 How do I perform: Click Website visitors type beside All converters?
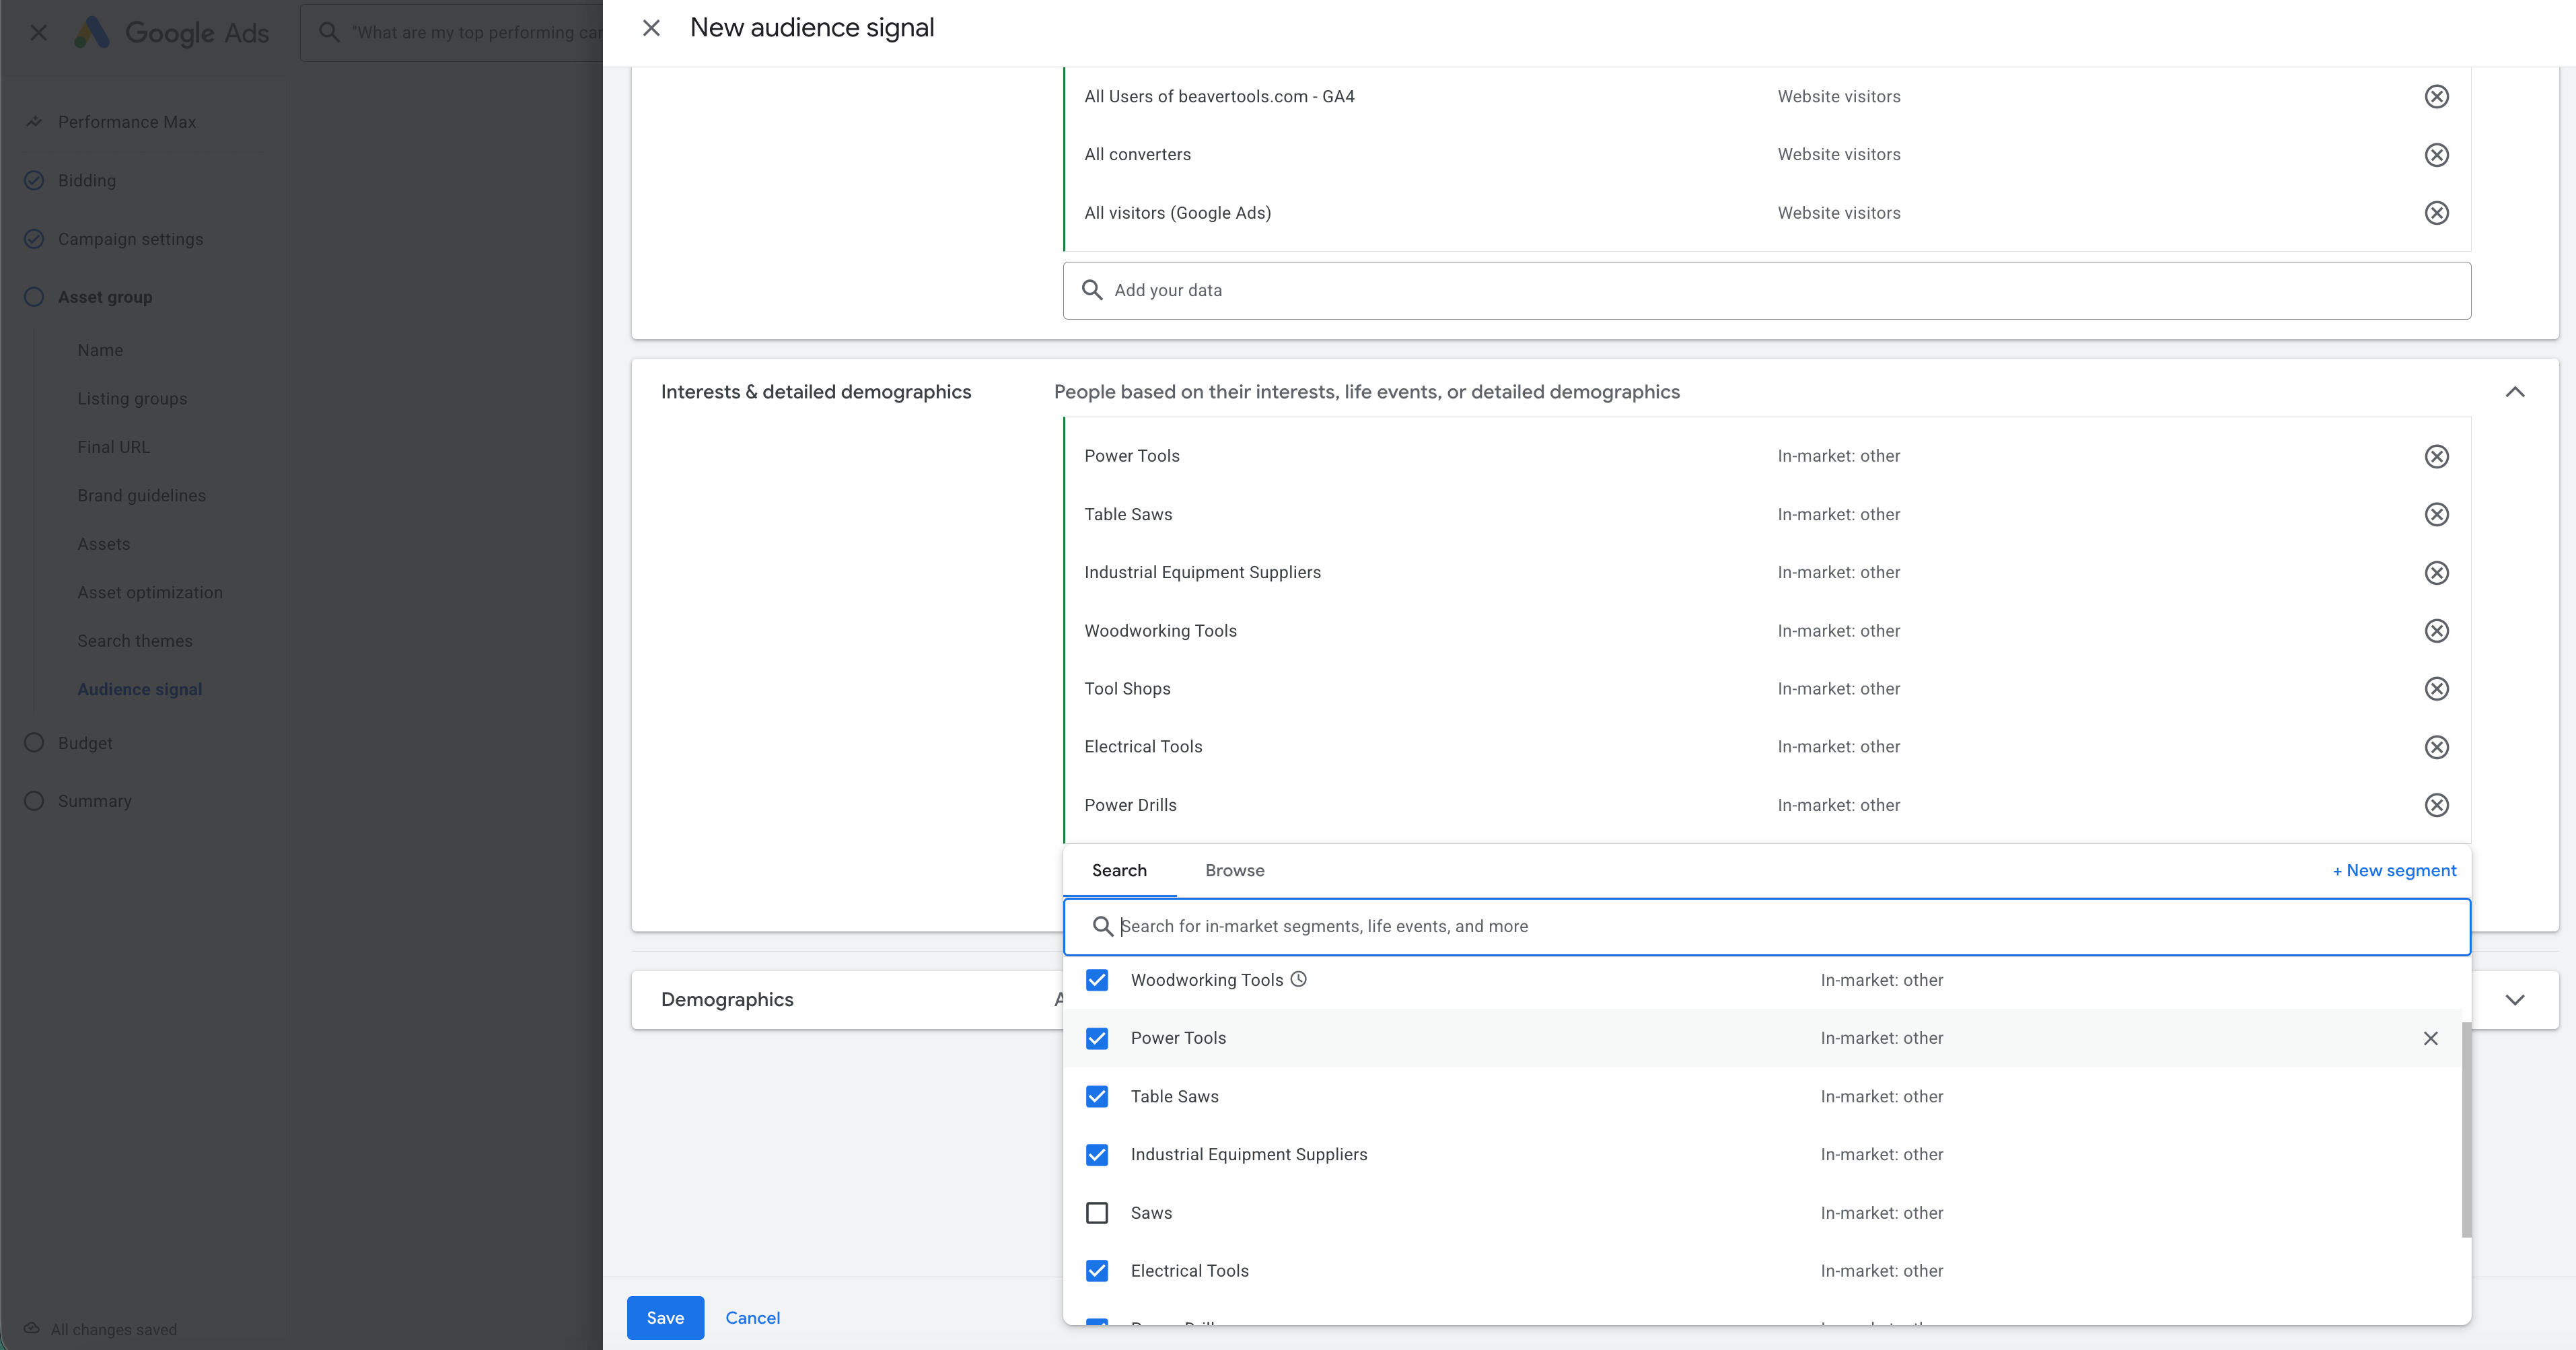1839,155
